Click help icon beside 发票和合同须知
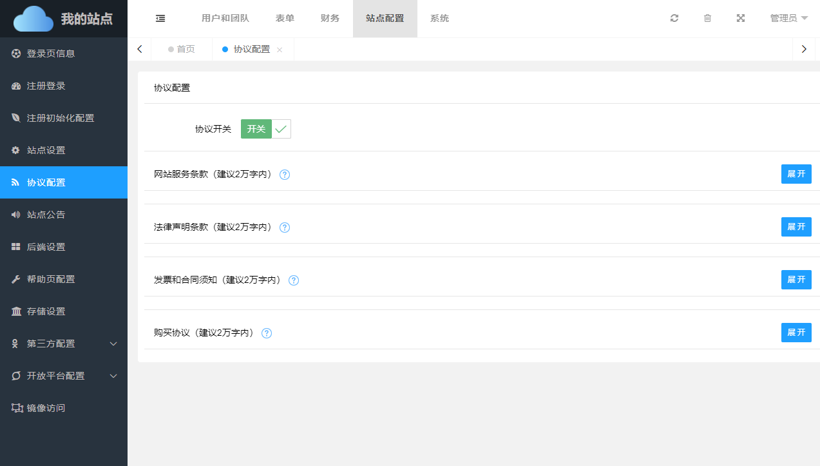 coord(294,280)
